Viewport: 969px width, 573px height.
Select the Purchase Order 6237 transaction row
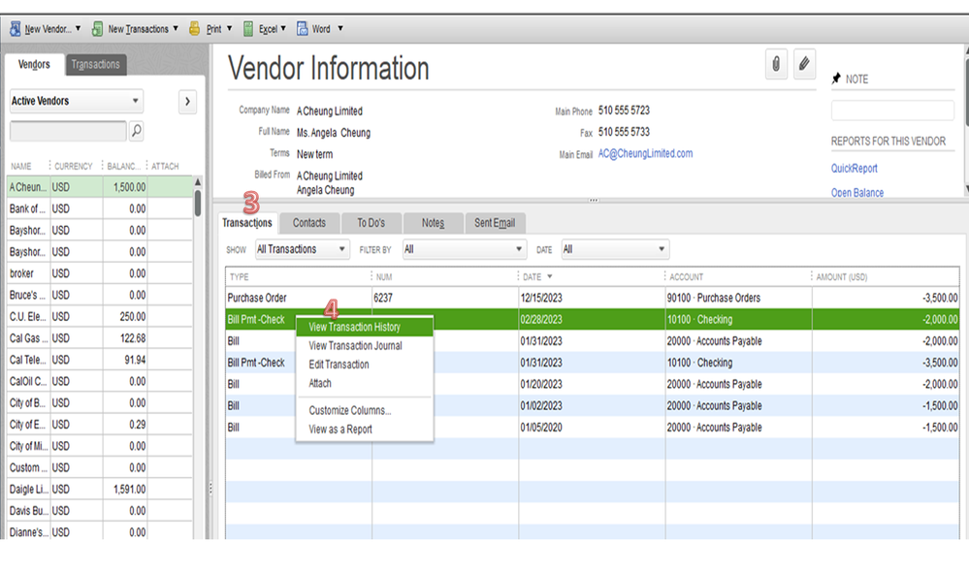coord(593,298)
